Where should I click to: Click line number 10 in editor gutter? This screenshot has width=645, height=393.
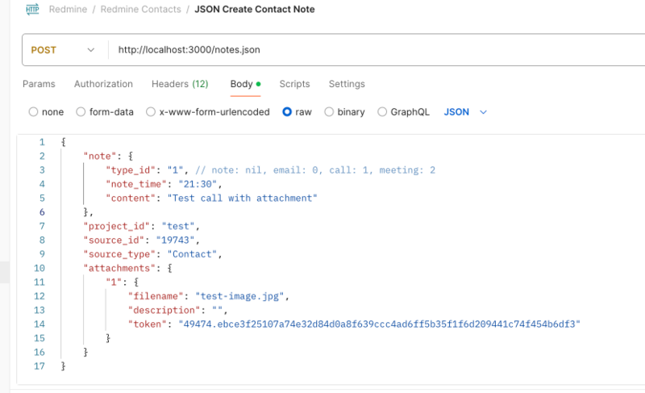(40, 267)
